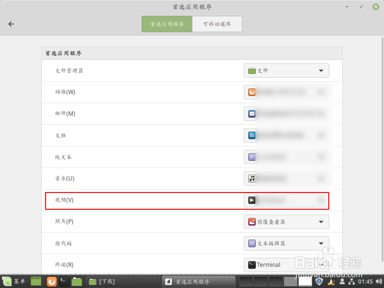This screenshot has height=288, width=384.
Task: Open the Terminal application dropdown
Action: tap(322, 264)
